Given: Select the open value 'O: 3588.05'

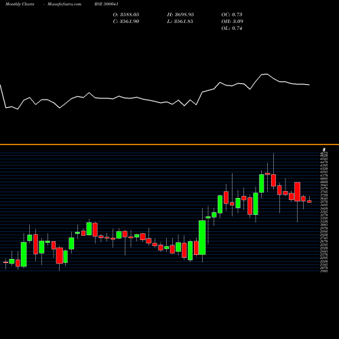Looking at the screenshot, I should pyautogui.click(x=126, y=15).
